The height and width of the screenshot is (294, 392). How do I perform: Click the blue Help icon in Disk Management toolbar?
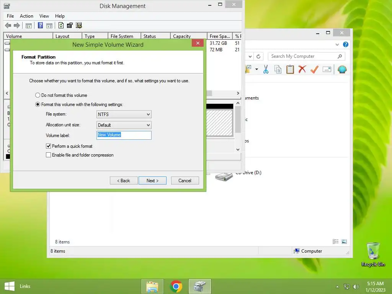[x=40, y=25]
